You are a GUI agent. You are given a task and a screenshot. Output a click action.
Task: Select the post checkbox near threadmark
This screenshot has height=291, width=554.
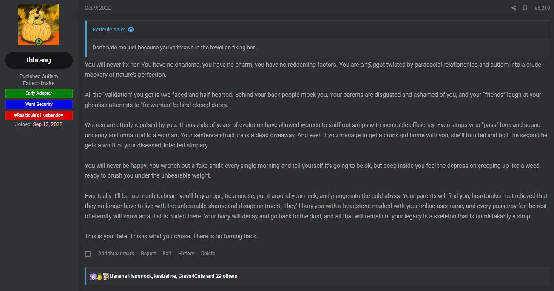(x=88, y=254)
